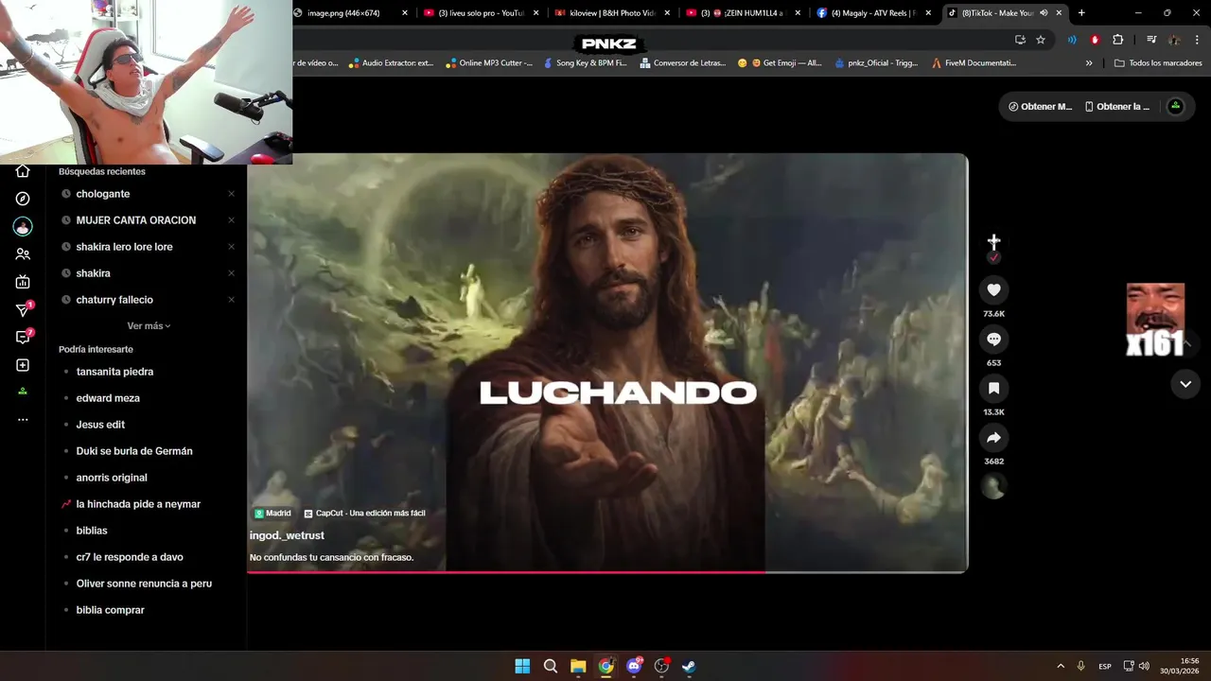Click the Obtener la ... app button
Viewport: 1211px width, 681px height.
(x=1117, y=107)
